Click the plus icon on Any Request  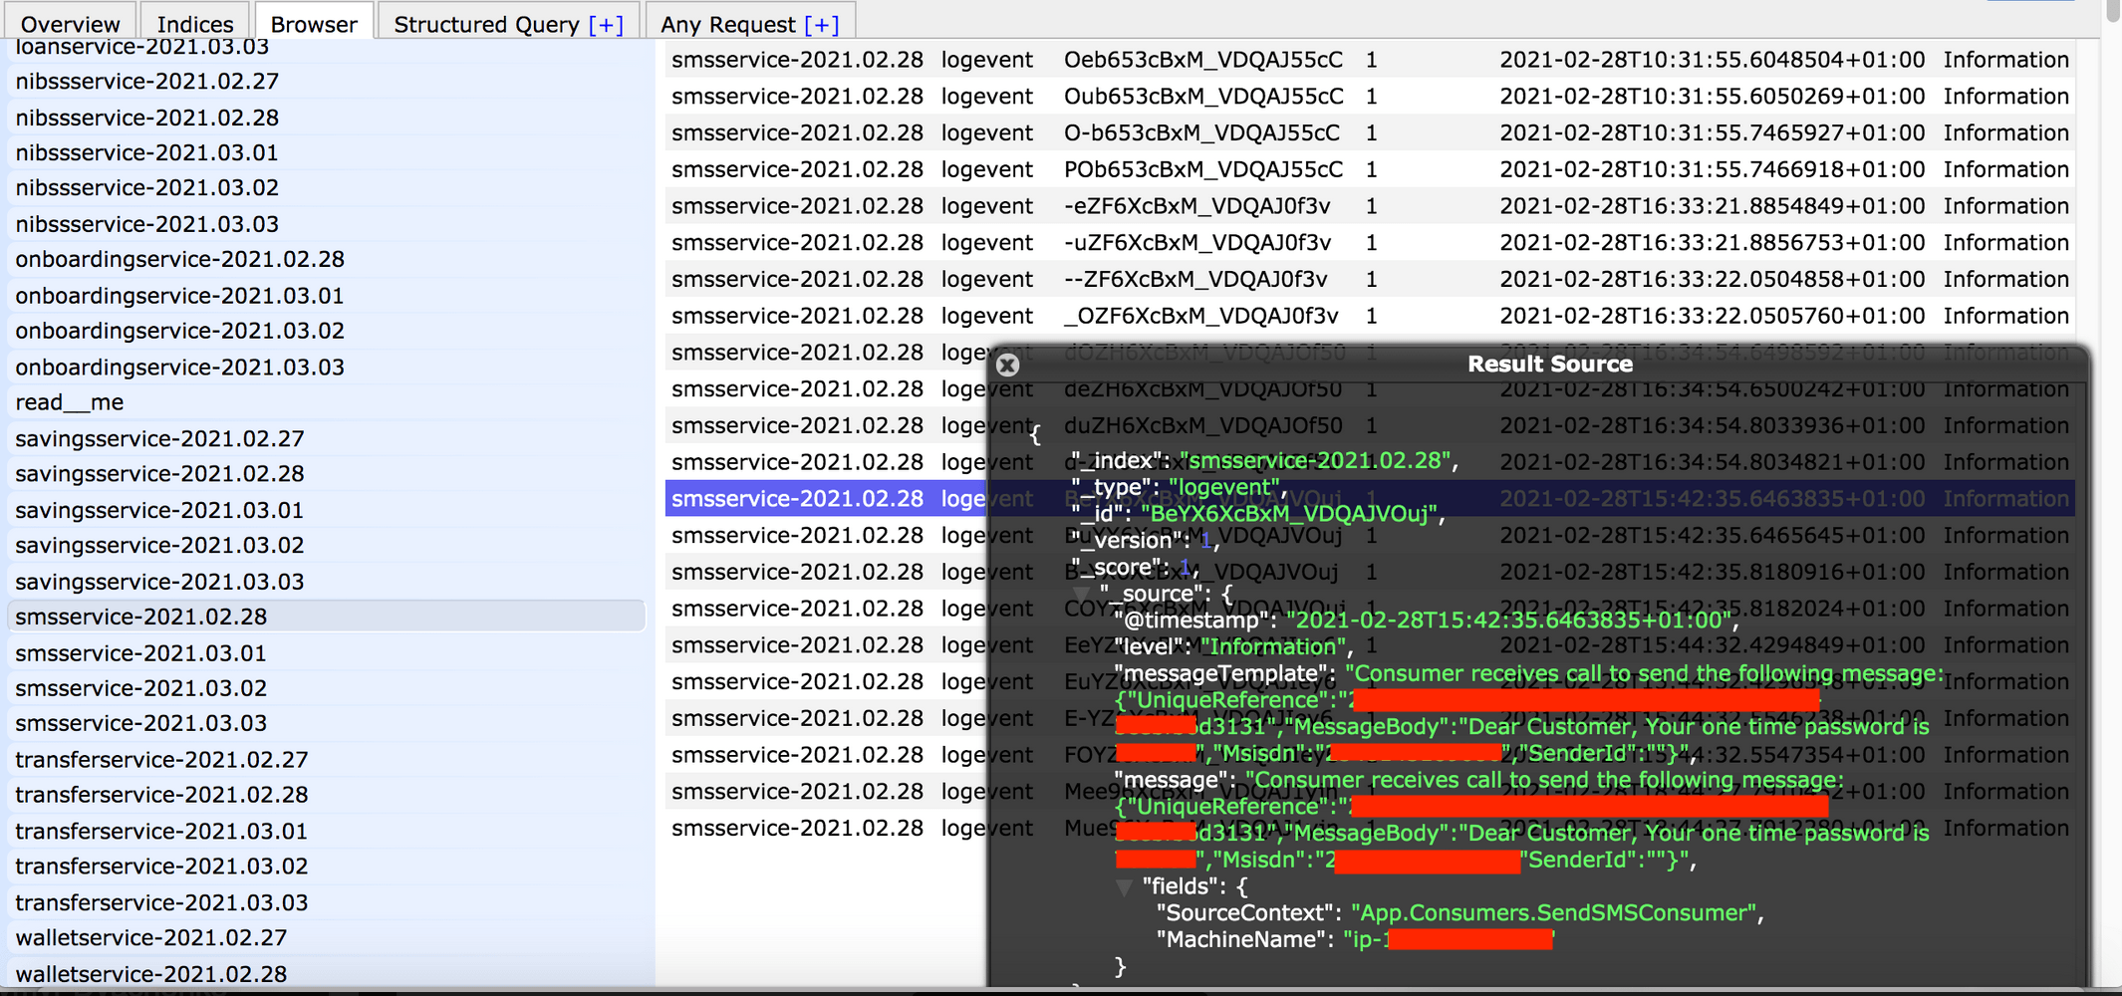(821, 24)
